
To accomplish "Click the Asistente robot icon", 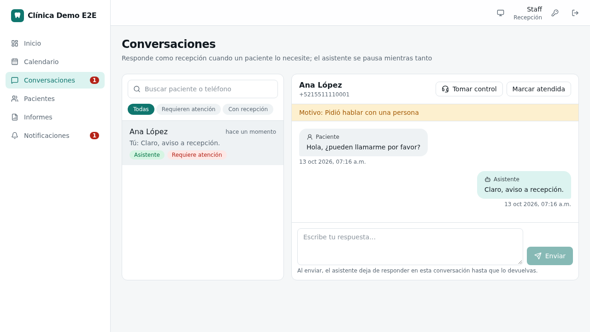I will tap(488, 179).
